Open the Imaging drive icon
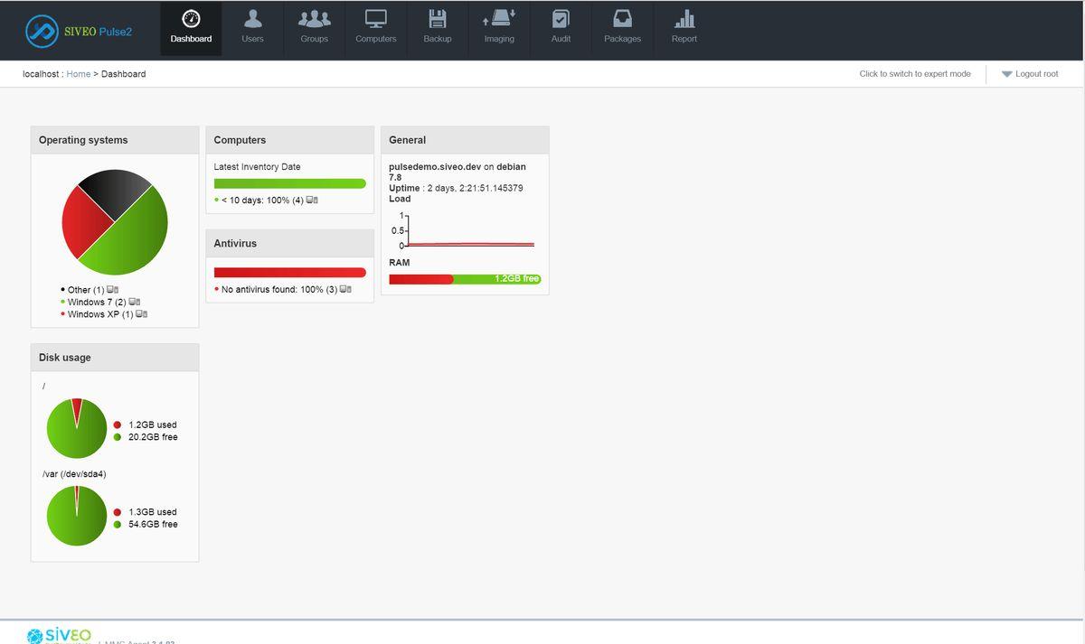The width and height of the screenshot is (1085, 644). pyautogui.click(x=499, y=18)
